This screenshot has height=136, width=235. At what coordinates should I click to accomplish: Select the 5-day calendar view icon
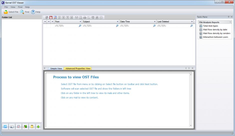coord(63,17)
